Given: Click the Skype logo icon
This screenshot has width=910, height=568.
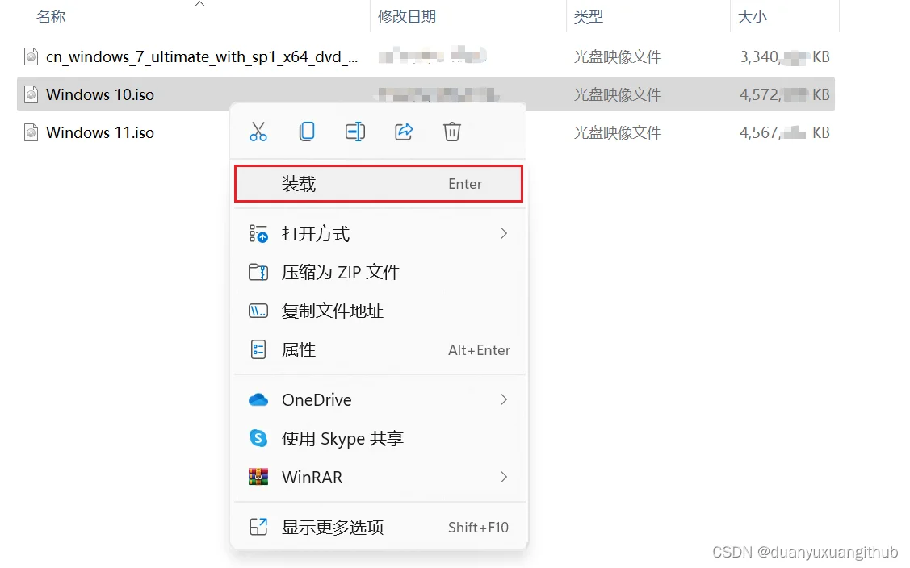Looking at the screenshot, I should point(258,438).
